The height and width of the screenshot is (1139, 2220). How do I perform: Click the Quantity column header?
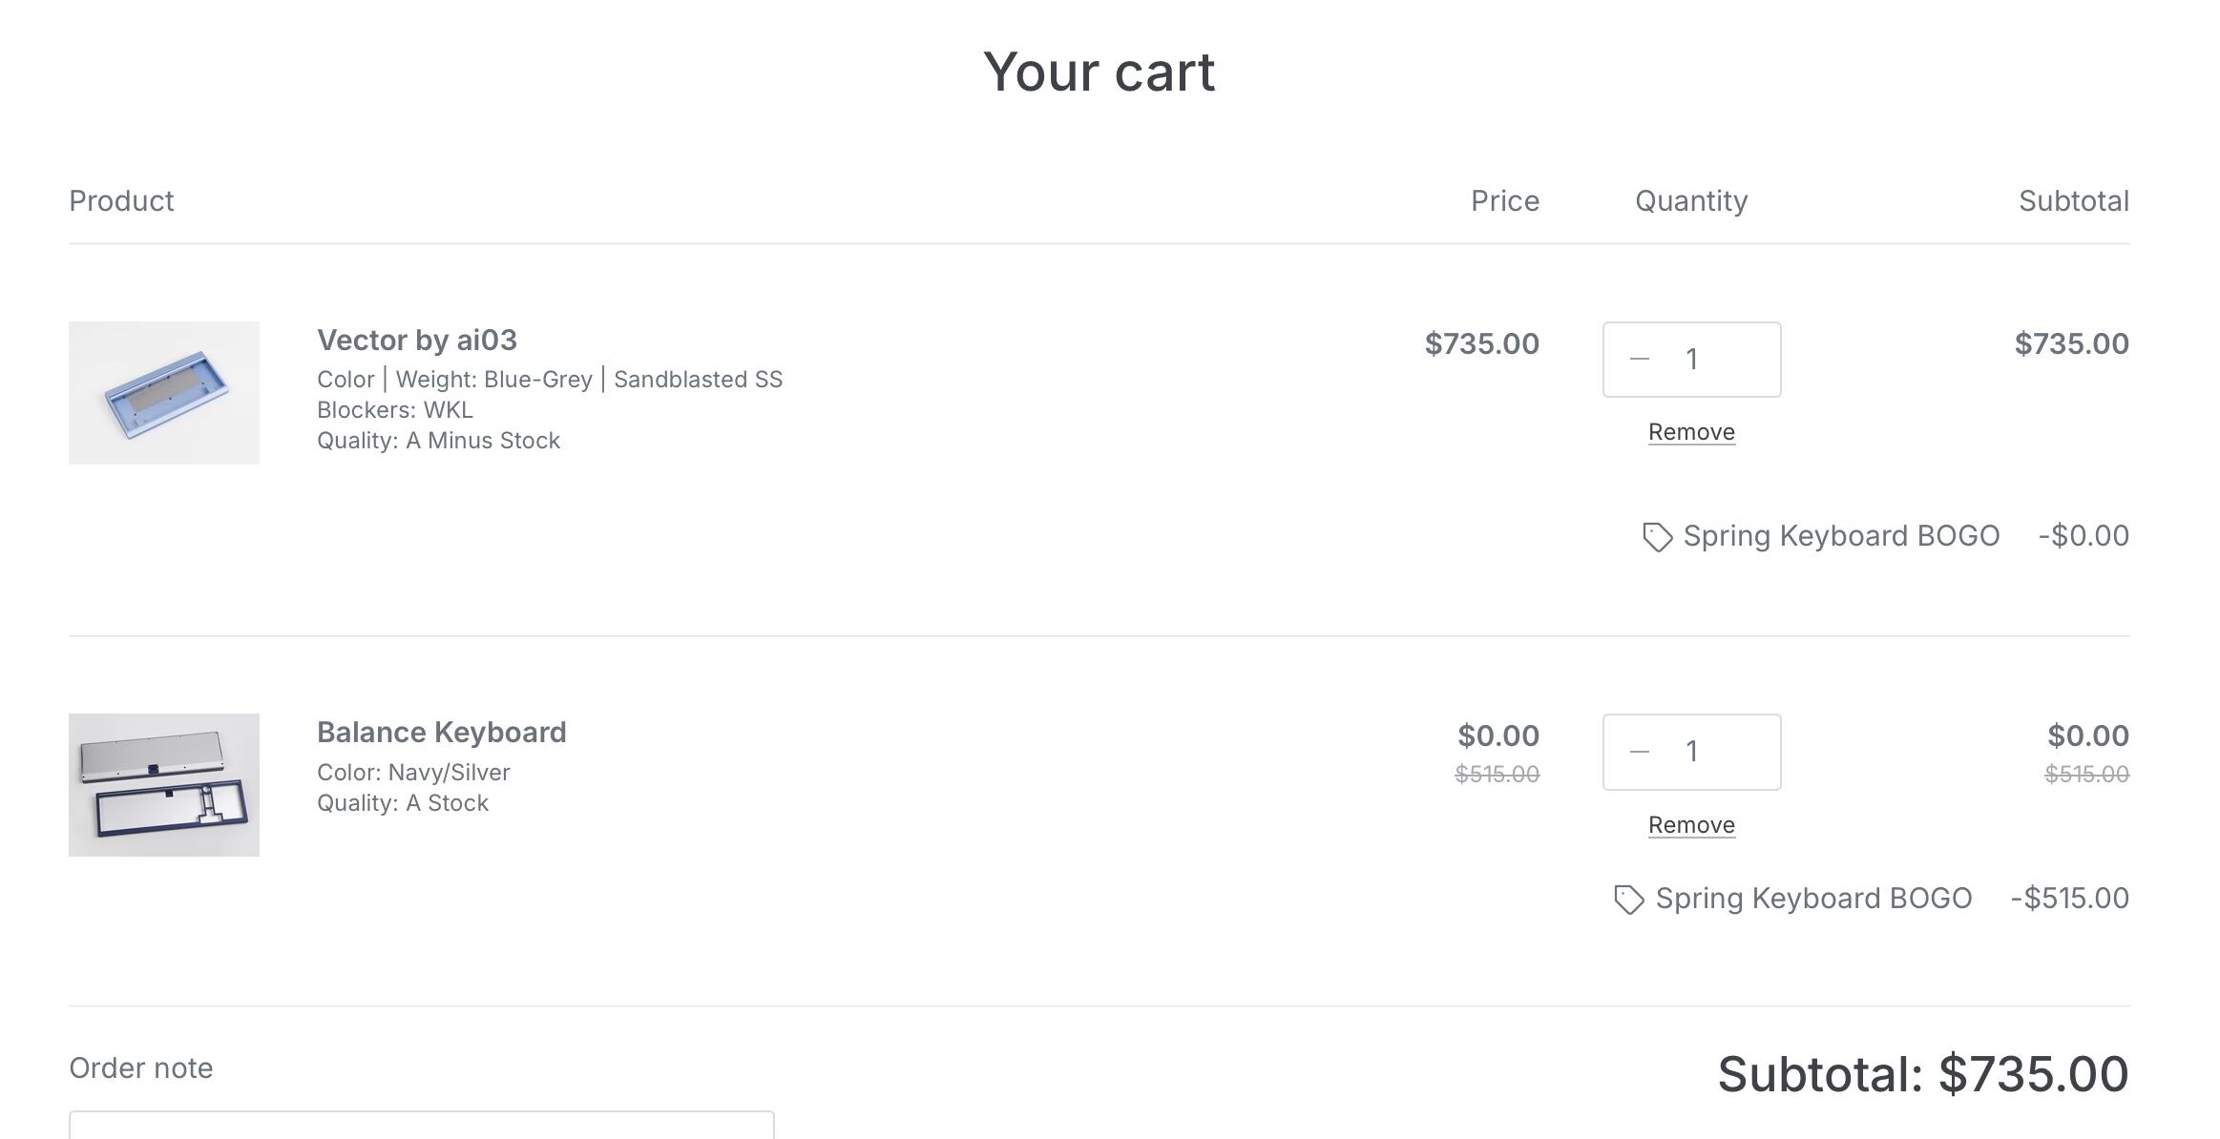tap(1691, 201)
